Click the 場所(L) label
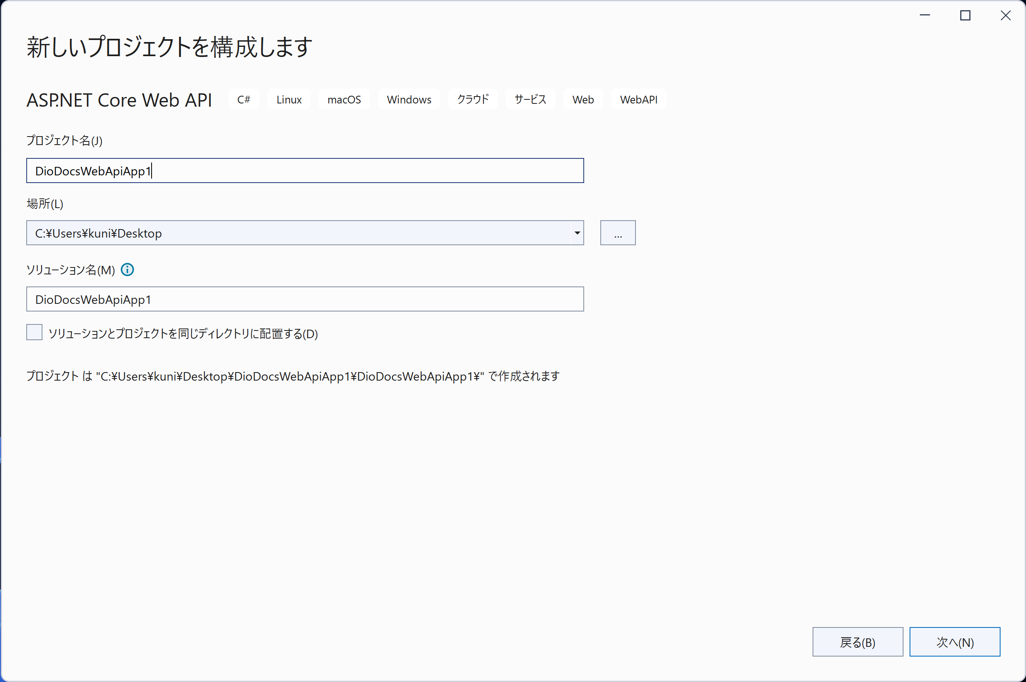The image size is (1026, 682). (x=45, y=204)
